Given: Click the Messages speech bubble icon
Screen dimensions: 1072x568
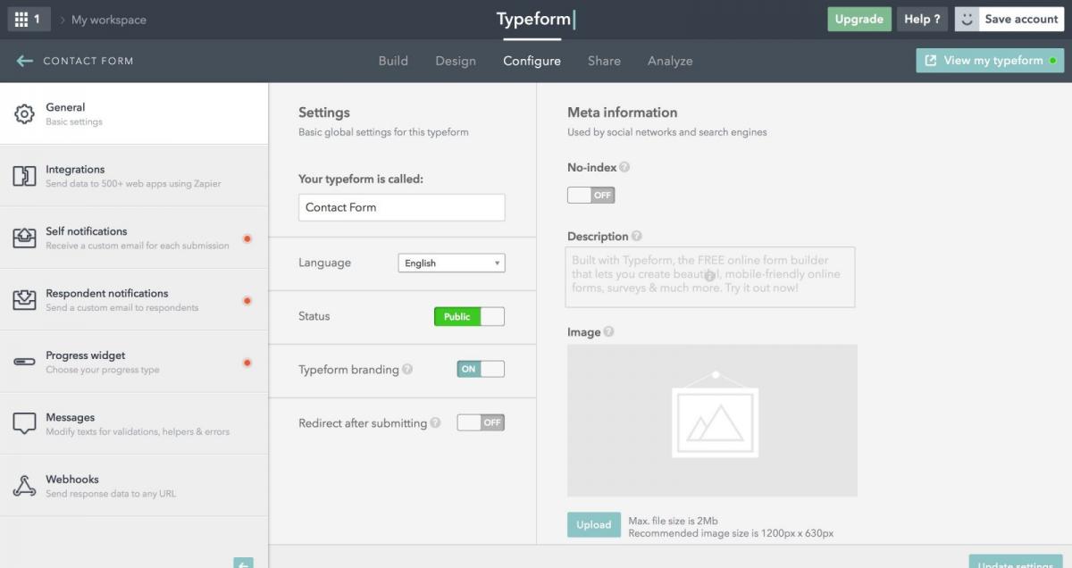Looking at the screenshot, I should [x=24, y=423].
